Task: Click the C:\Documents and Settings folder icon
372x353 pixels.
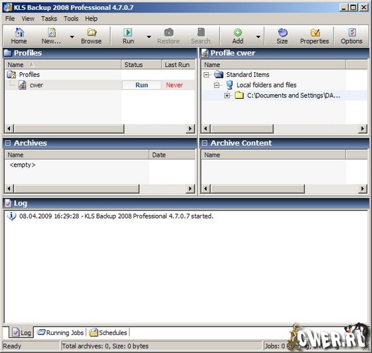Action: coord(239,96)
